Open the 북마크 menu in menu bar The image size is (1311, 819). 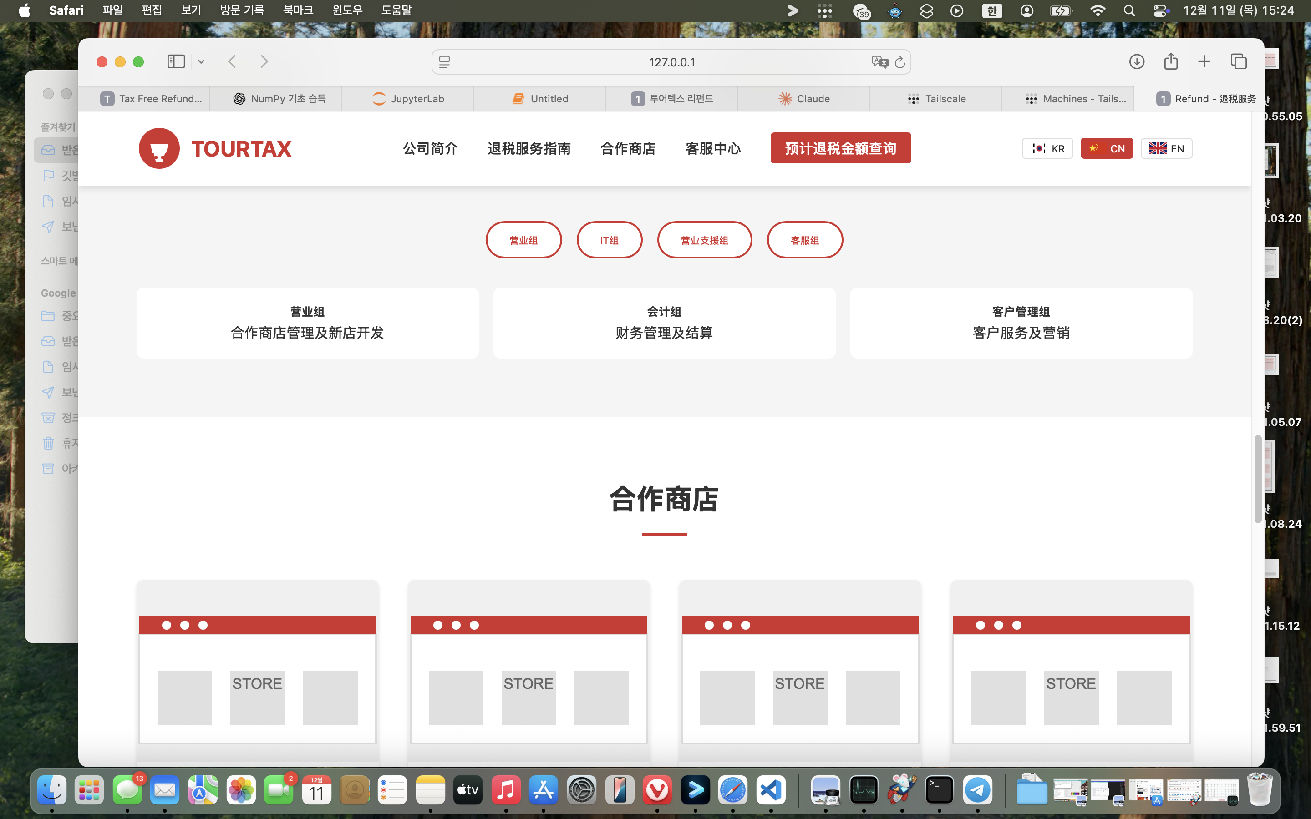coord(298,10)
